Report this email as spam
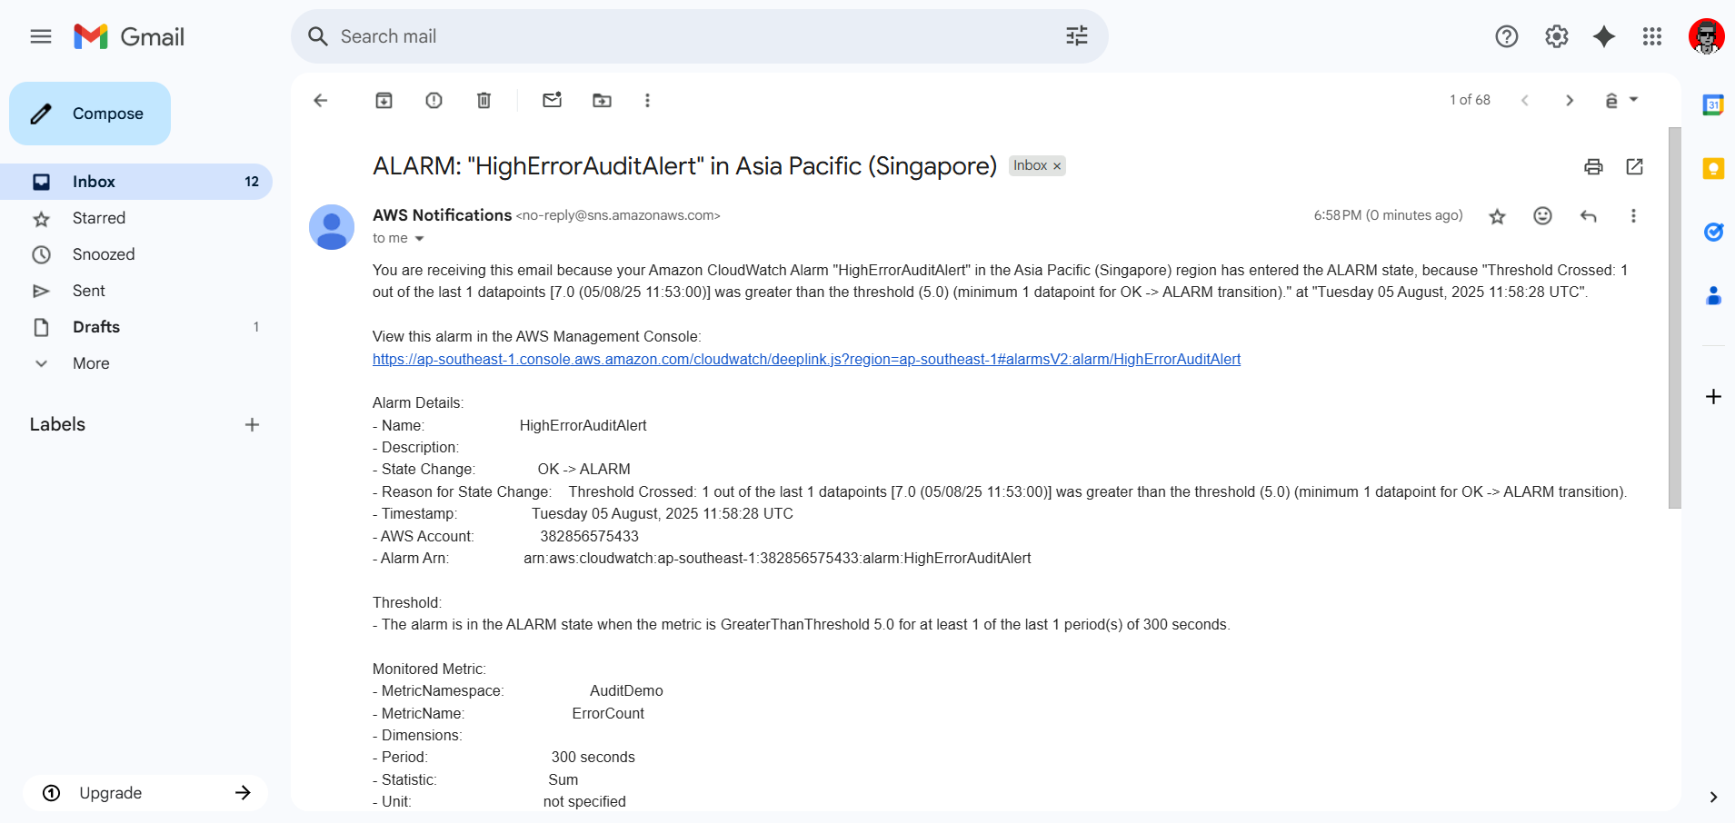This screenshot has height=823, width=1735. click(434, 100)
